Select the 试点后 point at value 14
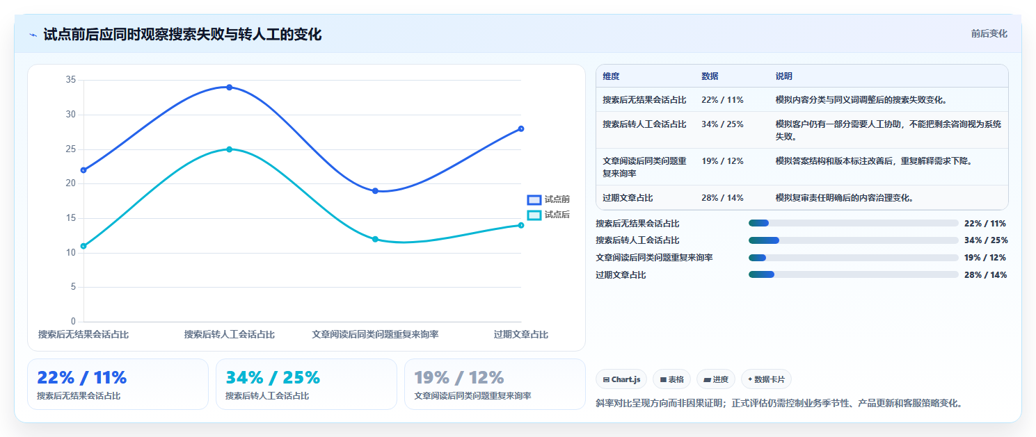Screen dimensions: 1036x437 [x=521, y=225]
